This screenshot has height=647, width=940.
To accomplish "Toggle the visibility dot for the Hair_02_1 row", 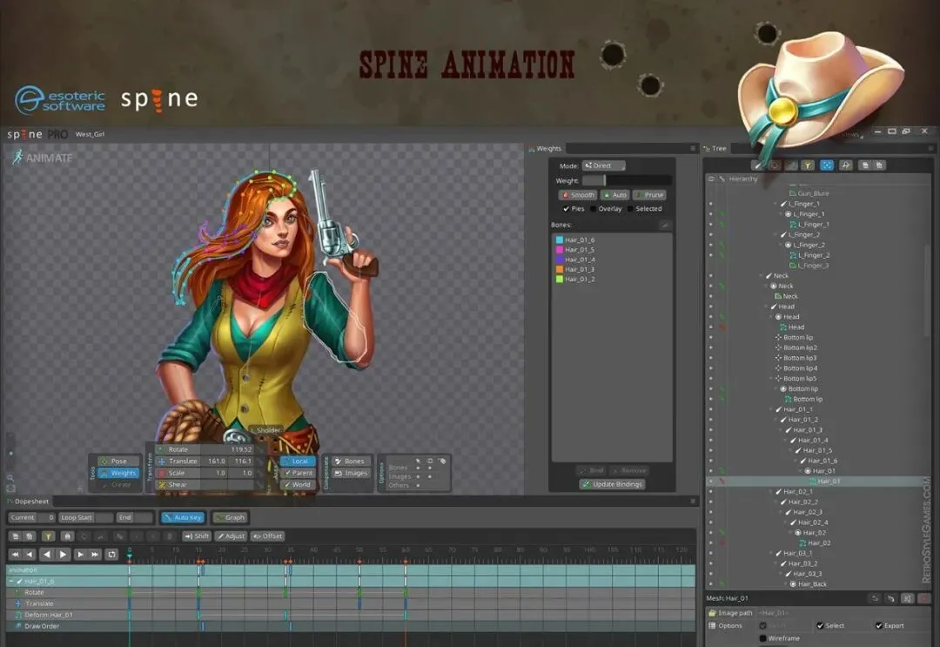I will click(x=711, y=492).
